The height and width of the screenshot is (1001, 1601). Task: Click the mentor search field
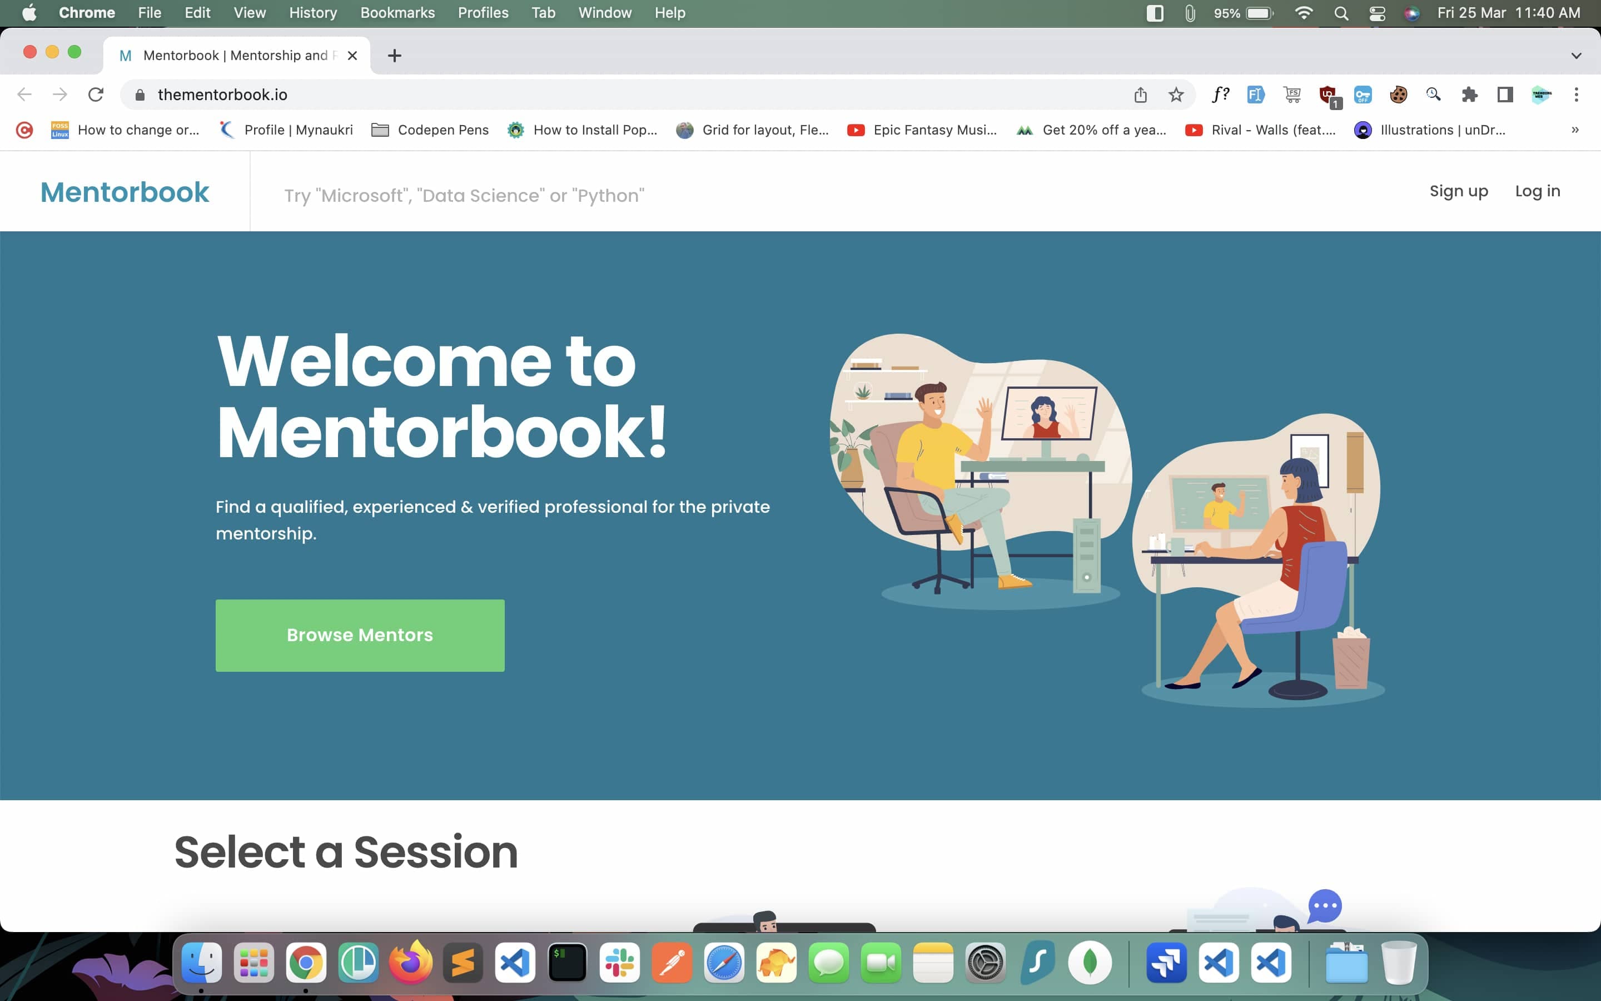point(463,195)
